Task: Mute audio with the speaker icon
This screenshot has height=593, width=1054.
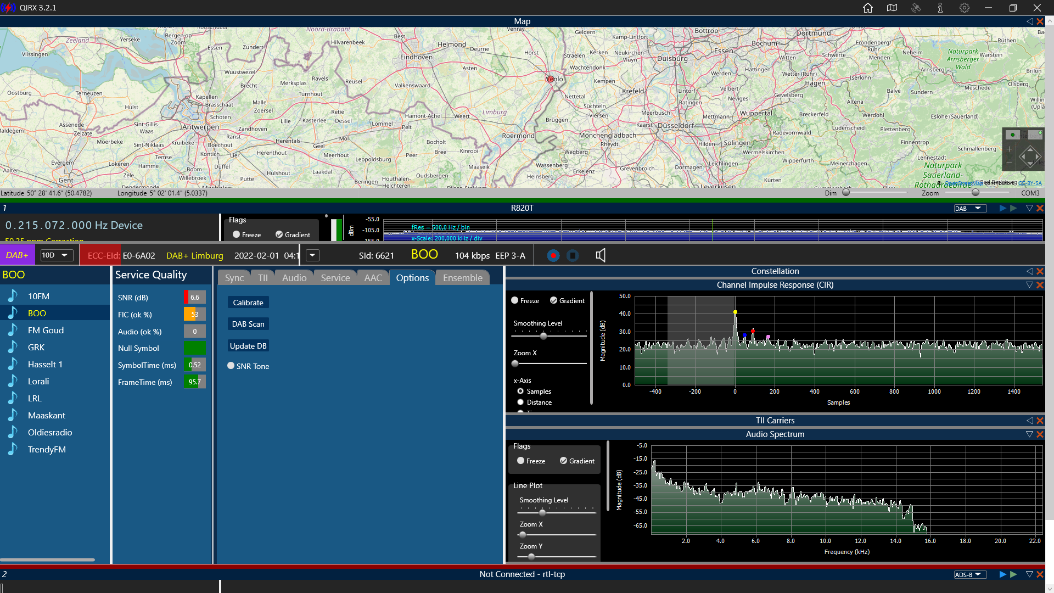Action: pos(601,255)
